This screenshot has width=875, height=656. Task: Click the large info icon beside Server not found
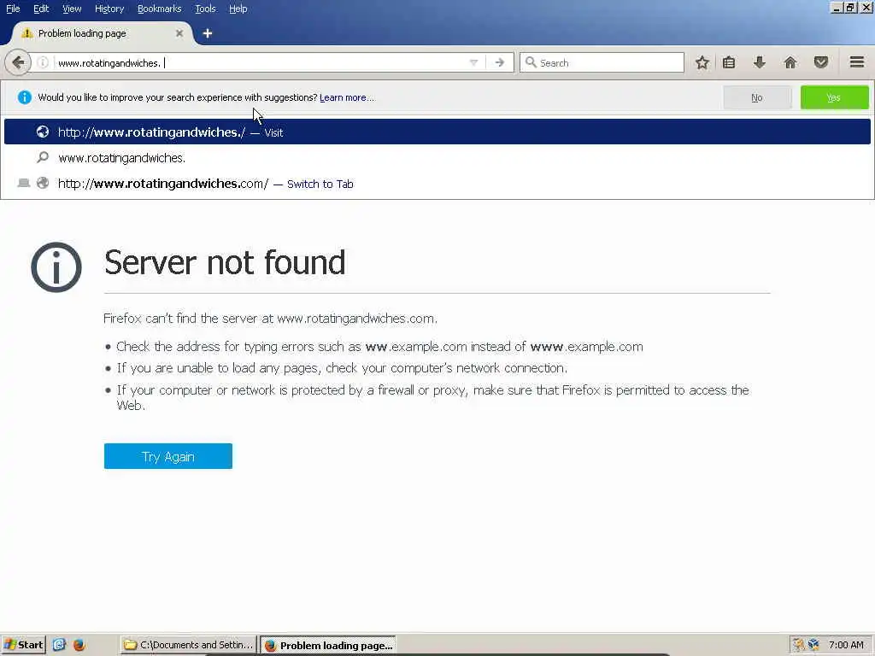(56, 267)
